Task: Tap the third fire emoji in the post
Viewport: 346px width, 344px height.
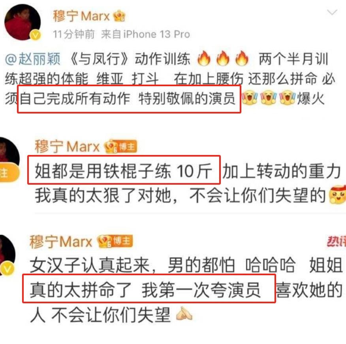Action: pos(242,59)
